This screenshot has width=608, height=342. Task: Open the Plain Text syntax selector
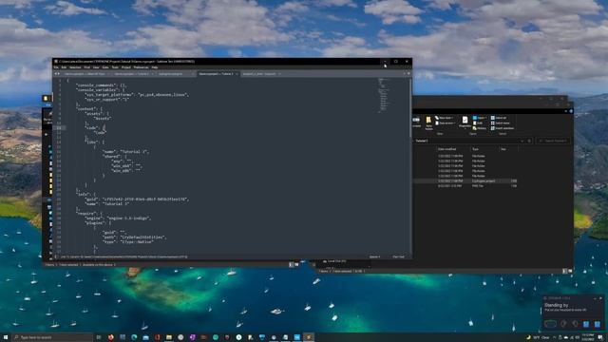tap(398, 256)
